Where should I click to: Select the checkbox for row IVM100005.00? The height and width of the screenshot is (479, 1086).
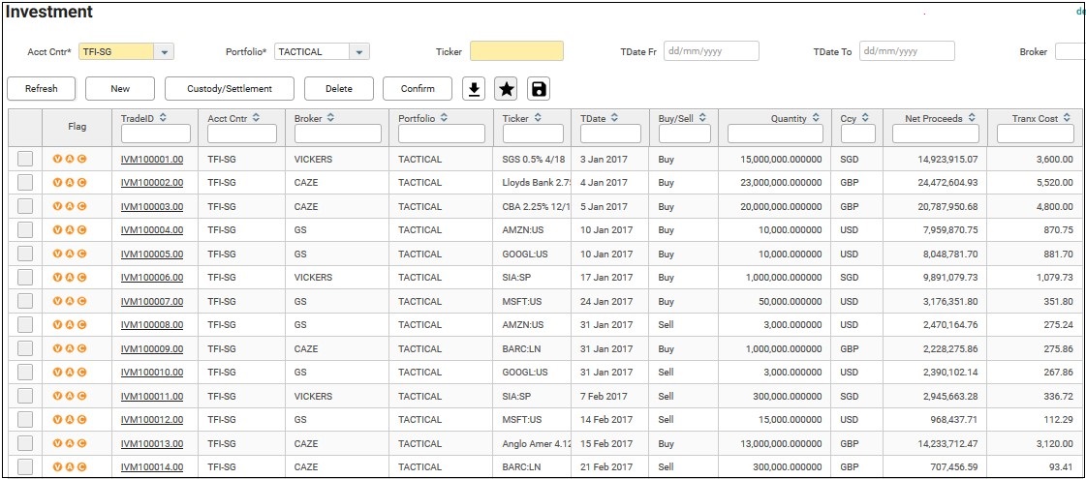tap(25, 254)
